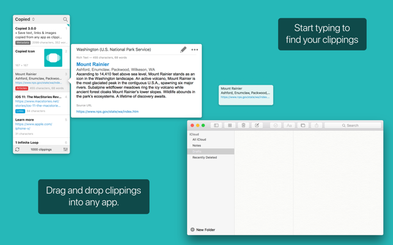Click the Notes Search field
This screenshot has height=245, width=393.
[353, 126]
